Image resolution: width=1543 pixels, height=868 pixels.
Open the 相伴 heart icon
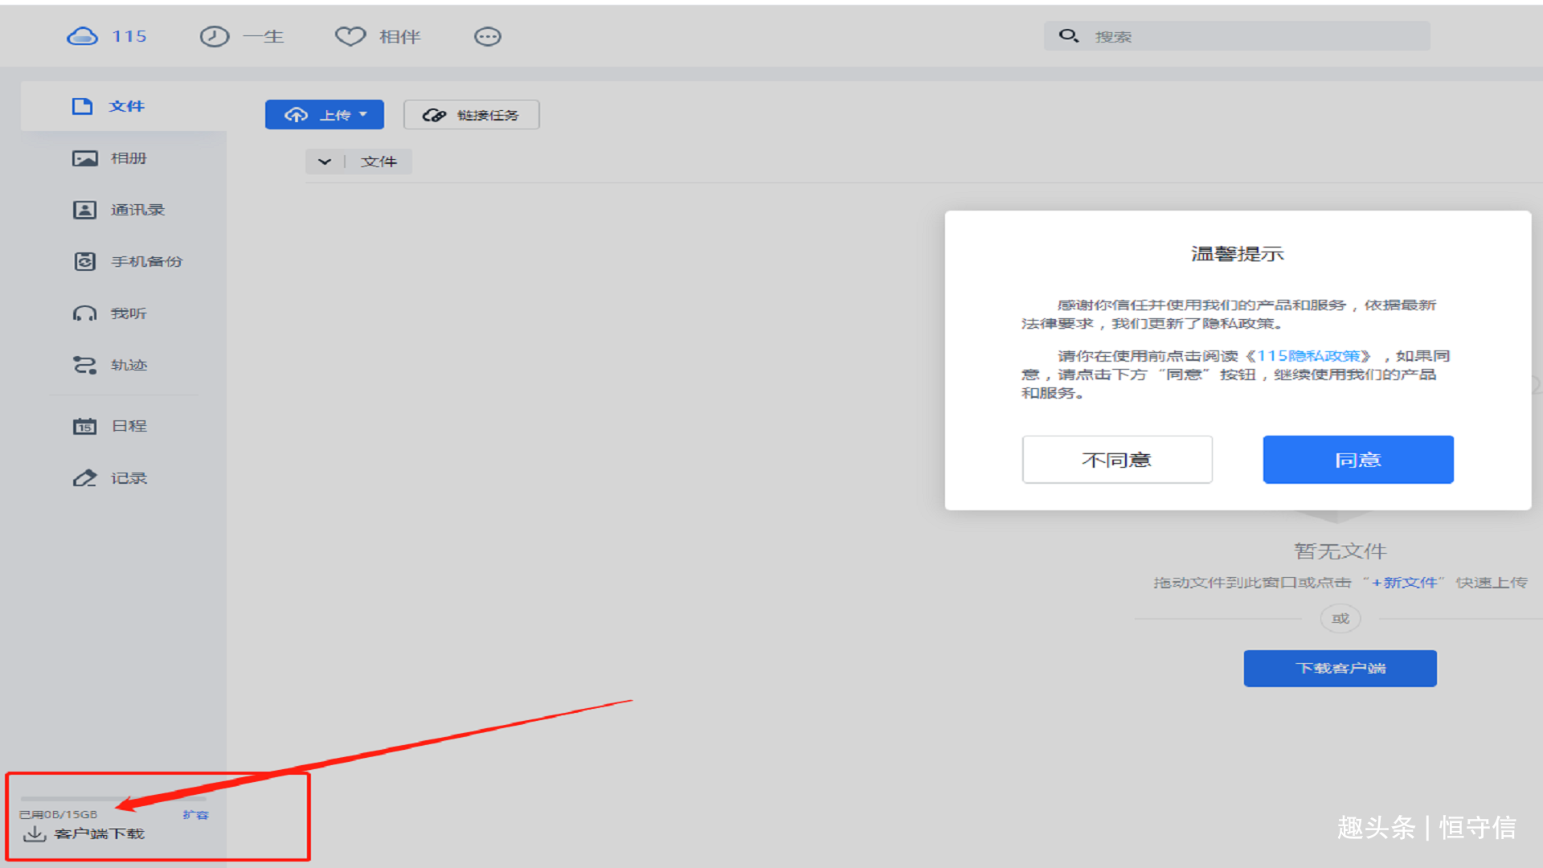350,36
